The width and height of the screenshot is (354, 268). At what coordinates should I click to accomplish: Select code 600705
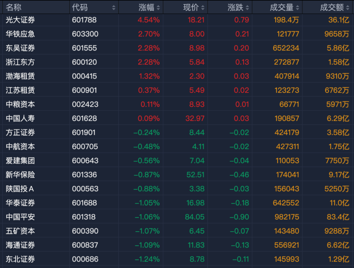pyautogui.click(x=85, y=147)
